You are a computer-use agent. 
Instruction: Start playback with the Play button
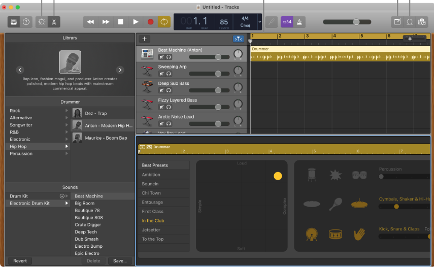click(x=136, y=22)
